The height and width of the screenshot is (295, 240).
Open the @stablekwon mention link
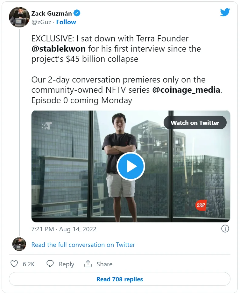(x=59, y=49)
